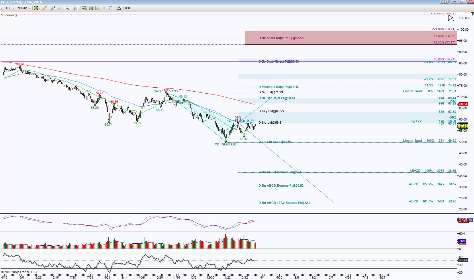Click the F fixed-scale button

click(x=472, y=14)
